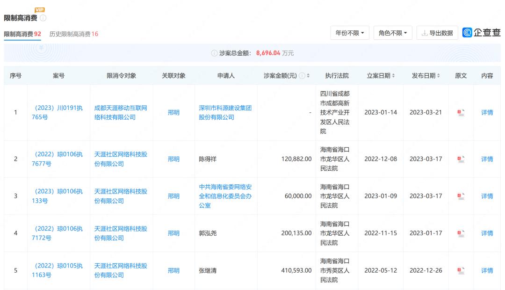Open 原文 document for case 琼0106执7677号

tap(460, 159)
